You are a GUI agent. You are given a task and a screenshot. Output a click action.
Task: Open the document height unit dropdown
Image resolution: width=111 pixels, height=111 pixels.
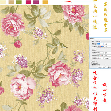pyautogui.click(x=108, y=55)
